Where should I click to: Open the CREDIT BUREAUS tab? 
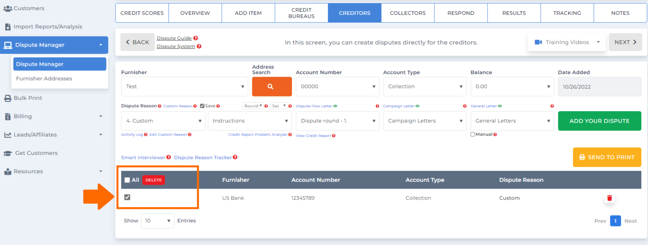[301, 13]
